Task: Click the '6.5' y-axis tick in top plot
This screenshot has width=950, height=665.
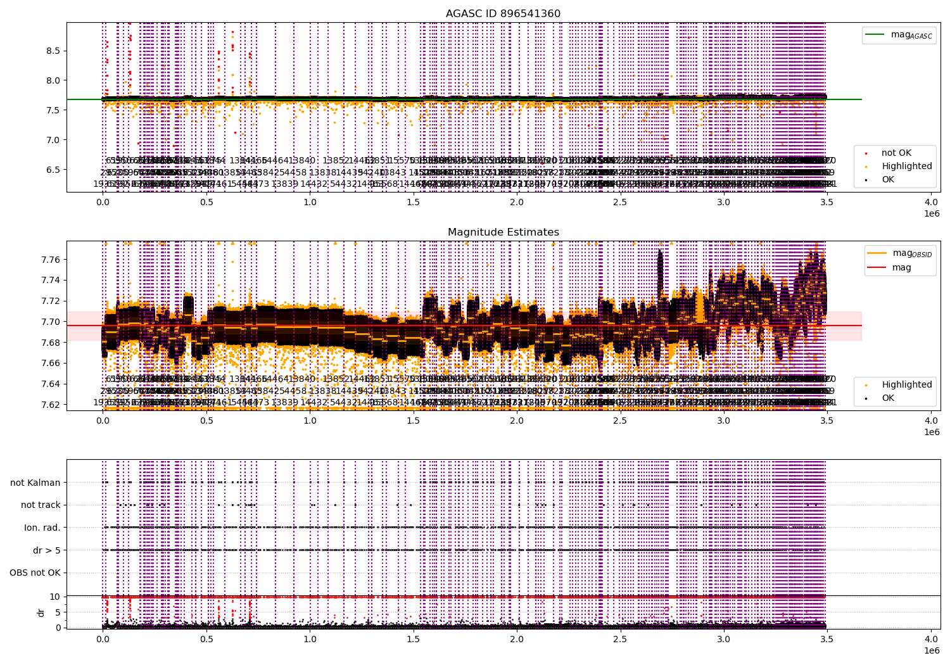Action: point(53,170)
